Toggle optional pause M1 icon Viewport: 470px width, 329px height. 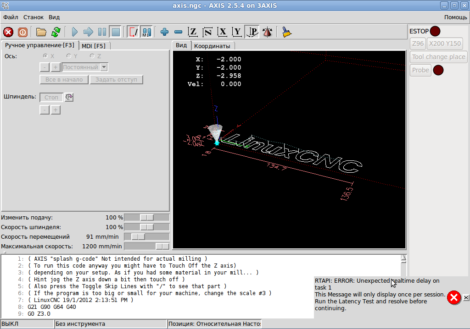coord(146,32)
